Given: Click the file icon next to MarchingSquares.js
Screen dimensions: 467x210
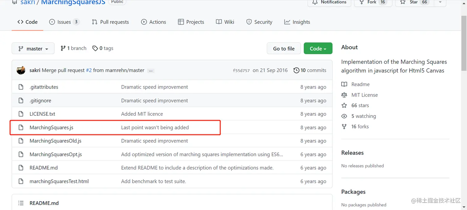Looking at the screenshot, I should pos(21,127).
